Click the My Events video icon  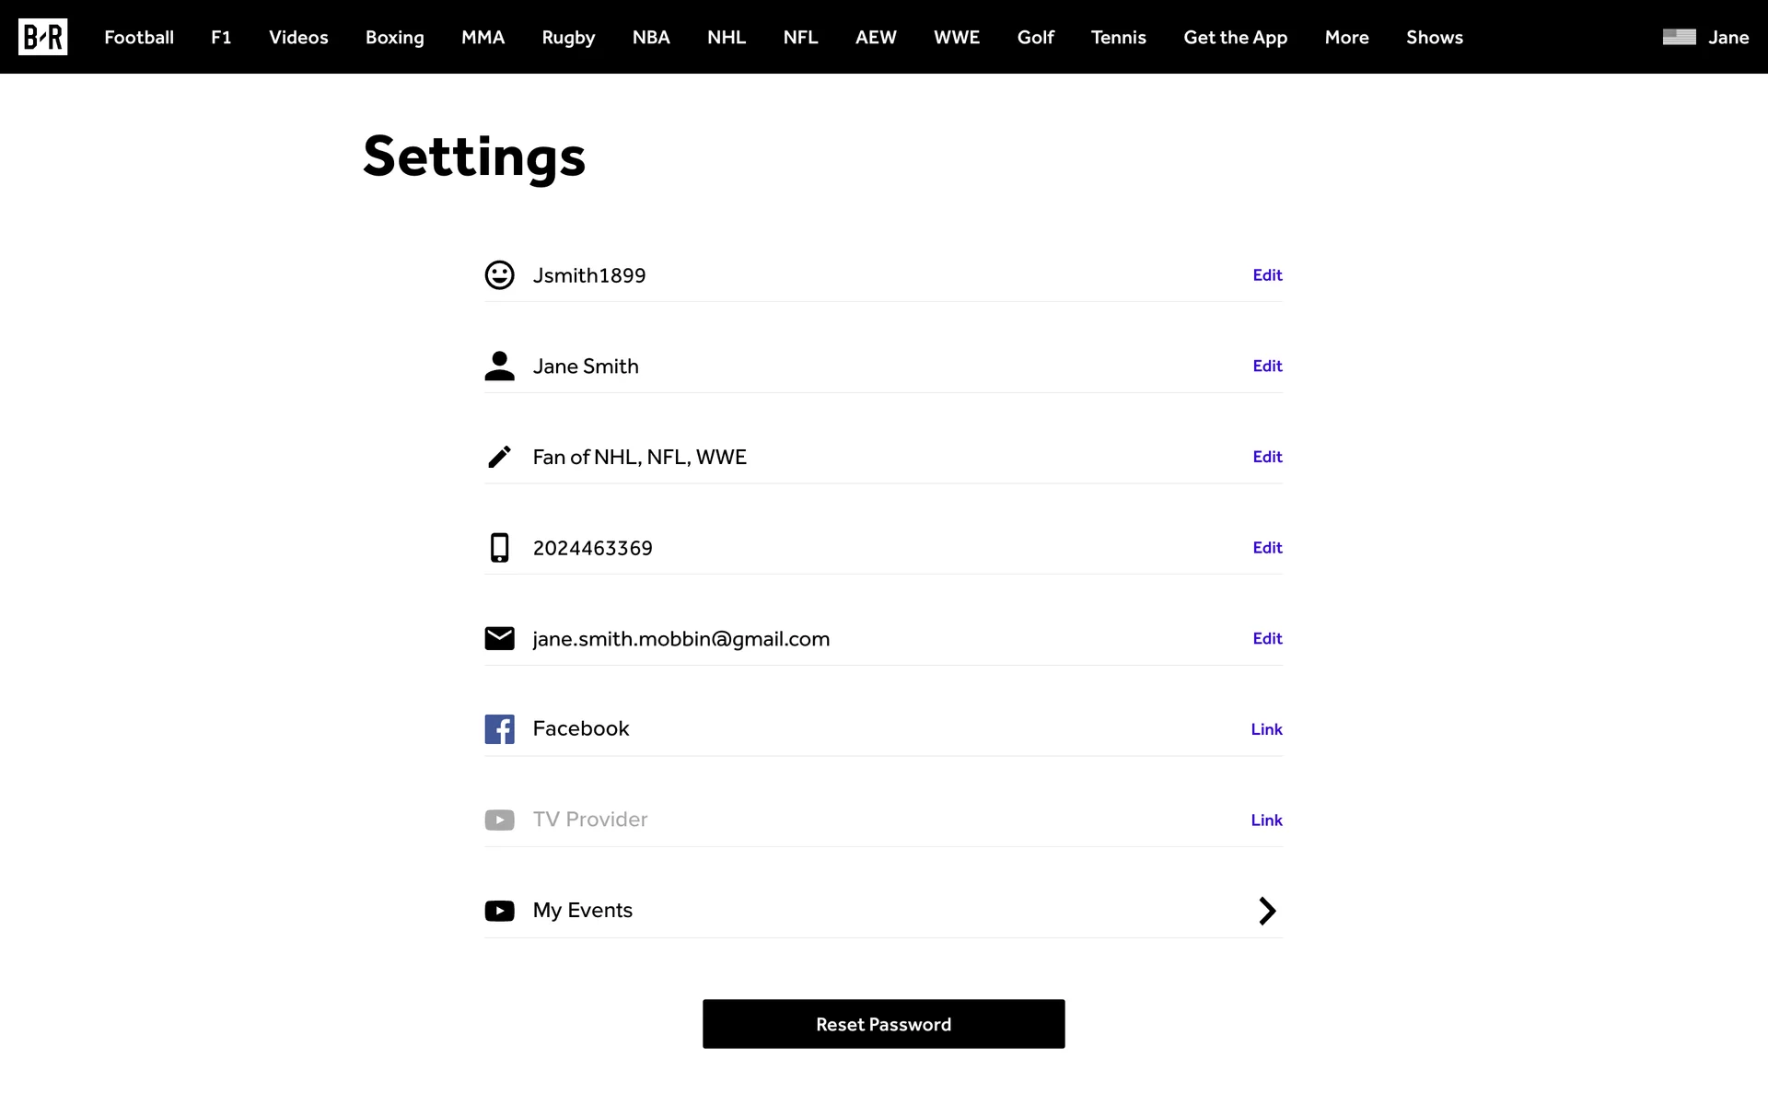[499, 911]
